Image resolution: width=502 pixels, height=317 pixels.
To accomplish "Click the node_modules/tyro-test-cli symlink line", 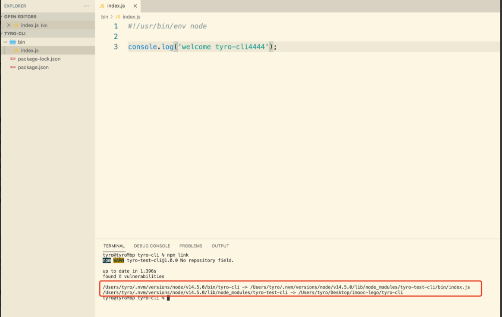I will tap(253, 292).
